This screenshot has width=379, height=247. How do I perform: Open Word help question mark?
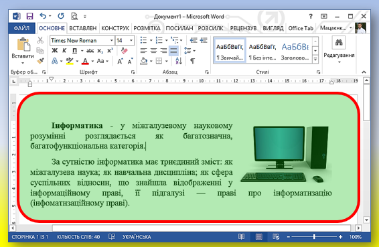click(x=311, y=16)
